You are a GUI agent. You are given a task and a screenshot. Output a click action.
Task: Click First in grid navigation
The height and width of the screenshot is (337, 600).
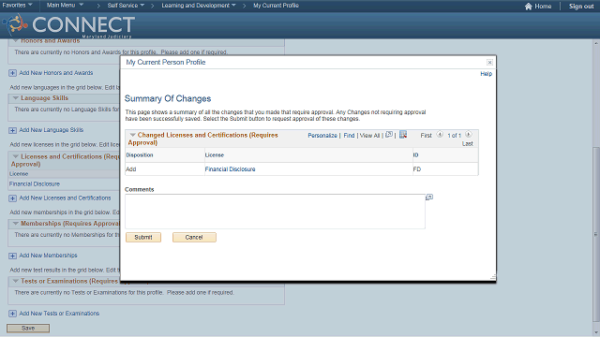tap(426, 136)
